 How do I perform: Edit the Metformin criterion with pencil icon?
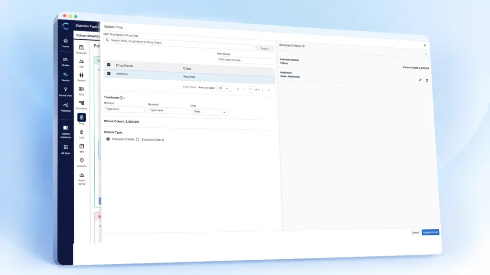point(420,80)
